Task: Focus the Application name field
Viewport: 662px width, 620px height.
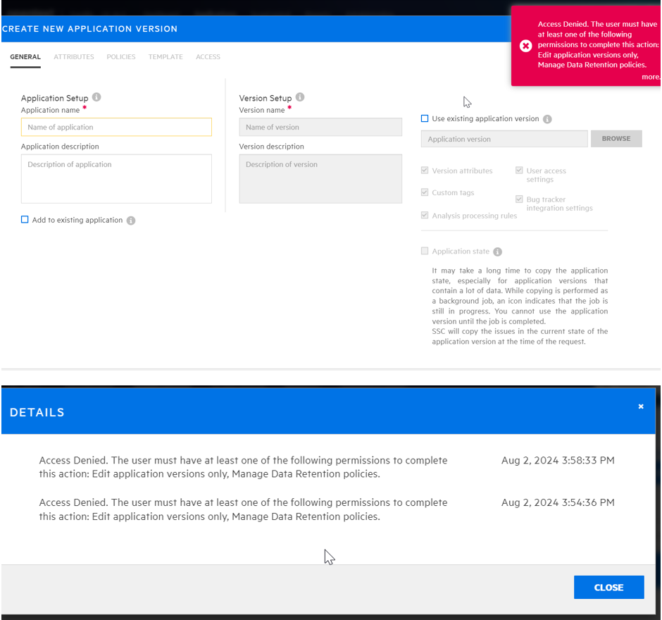Action: click(116, 127)
